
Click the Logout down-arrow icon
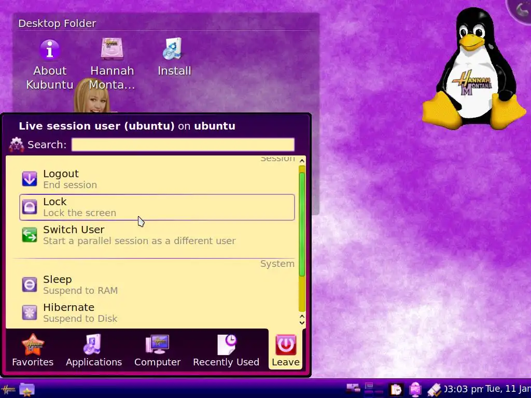30,179
